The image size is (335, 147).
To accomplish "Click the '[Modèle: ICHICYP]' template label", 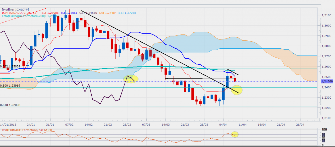I will point(15,9).
